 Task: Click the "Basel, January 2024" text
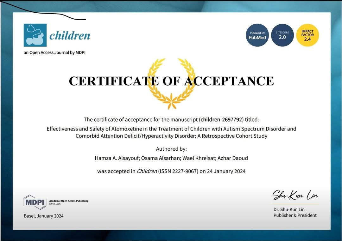[x=44, y=216]
